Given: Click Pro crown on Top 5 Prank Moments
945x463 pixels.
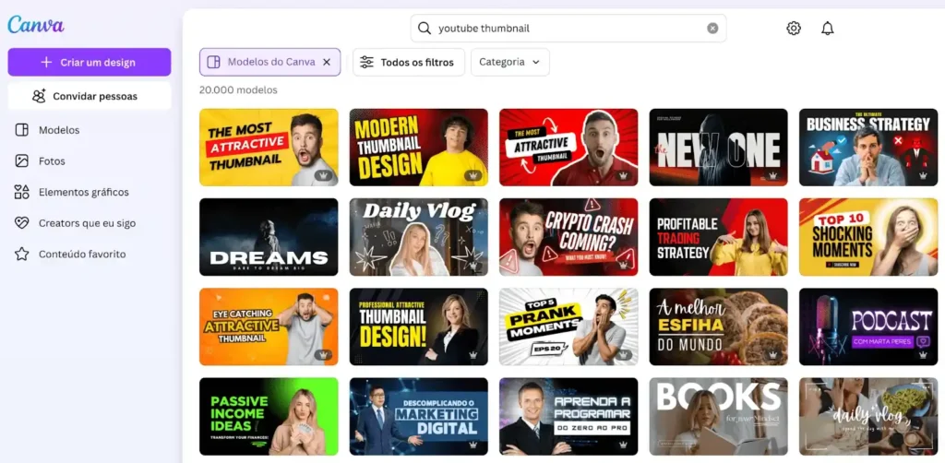Looking at the screenshot, I should (623, 355).
